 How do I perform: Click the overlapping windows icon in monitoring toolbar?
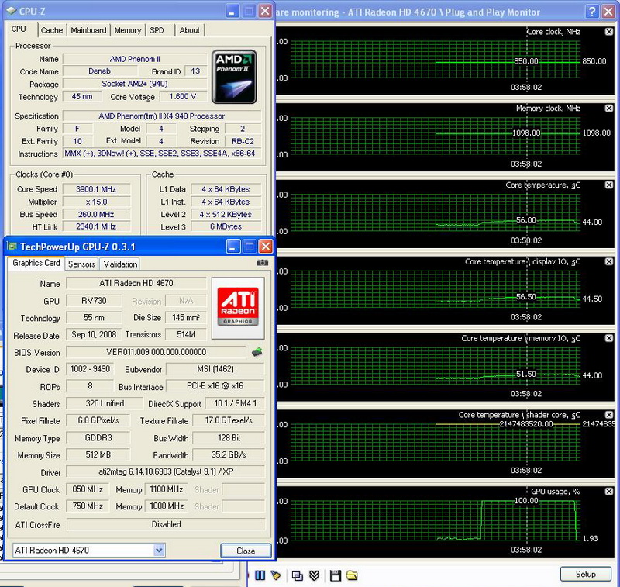coord(297,575)
